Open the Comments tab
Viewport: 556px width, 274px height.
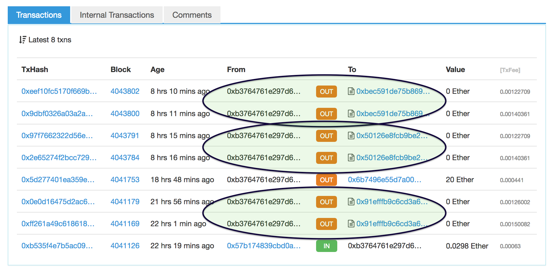click(x=192, y=15)
